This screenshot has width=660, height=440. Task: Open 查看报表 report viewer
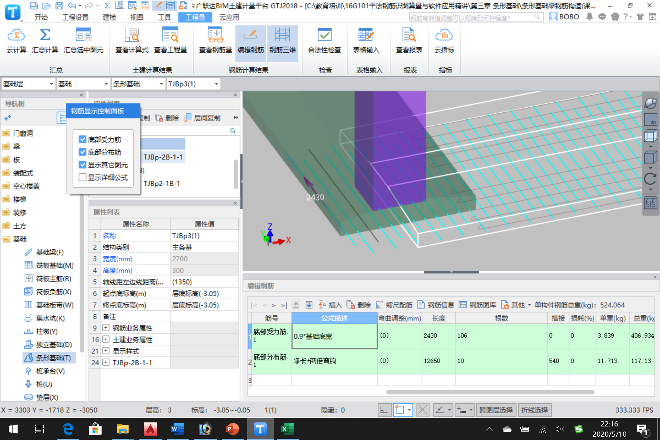409,41
